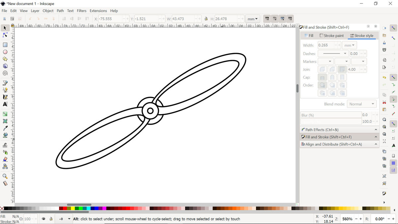Image resolution: width=398 pixels, height=224 pixels.
Task: Toggle move patterns with objects
Action: pyautogui.click(x=290, y=19)
